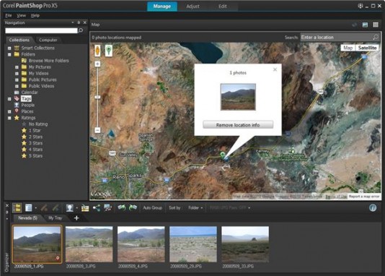Add a new tray with plus icon
This screenshot has width=385, height=276.
pyautogui.click(x=76, y=218)
